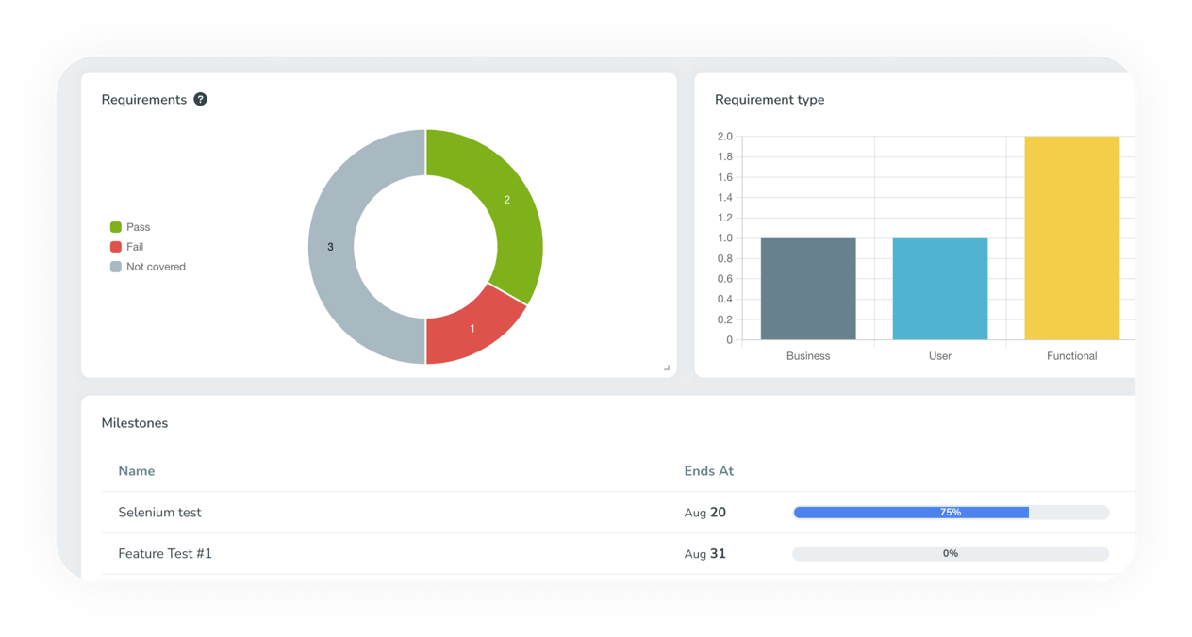Screen dimensions: 1192x637
Task: Select the red Fail segment of the donut
Action: [472, 327]
